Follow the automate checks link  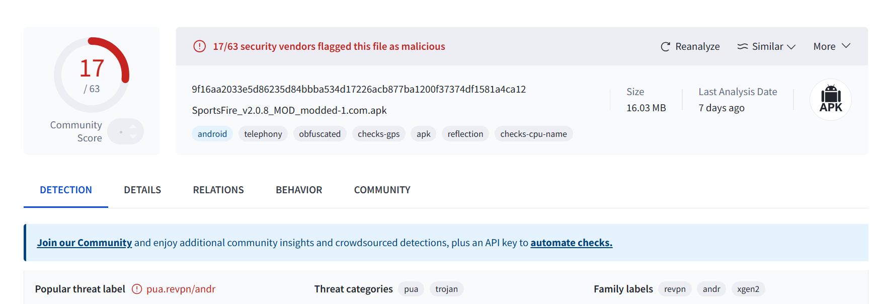pyautogui.click(x=571, y=243)
